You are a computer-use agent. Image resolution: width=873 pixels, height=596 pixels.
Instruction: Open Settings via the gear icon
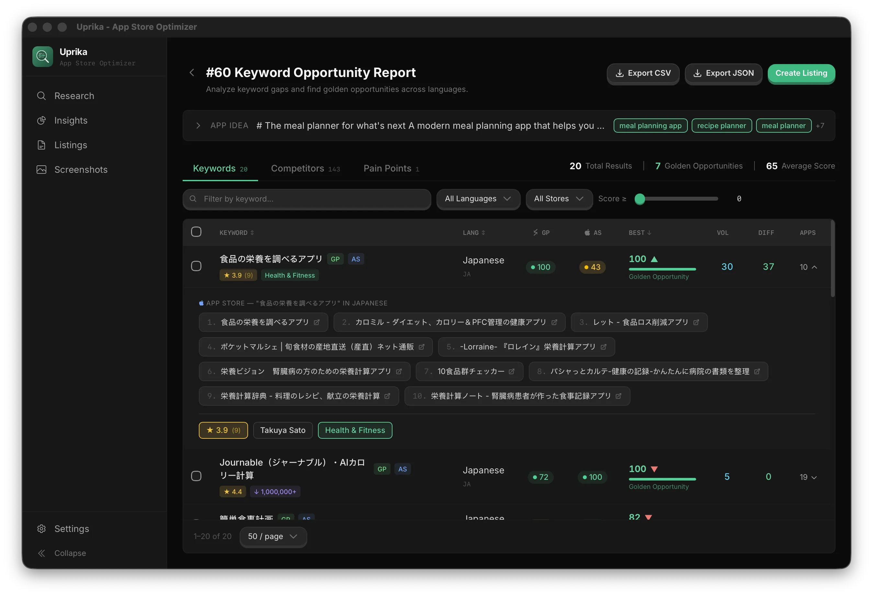point(41,528)
